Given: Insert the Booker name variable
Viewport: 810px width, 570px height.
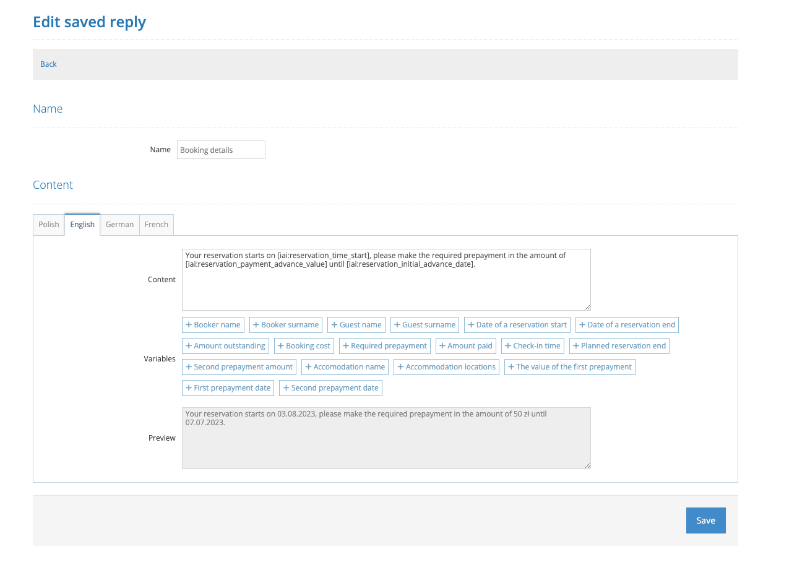Looking at the screenshot, I should (213, 325).
